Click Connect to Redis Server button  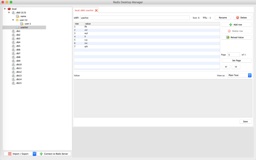pos(54,154)
